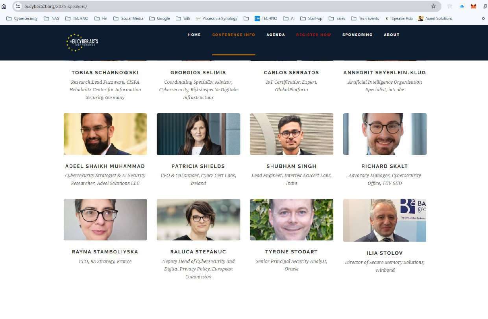Go to browser home page icon
The image size is (488, 319).
(x=4, y=6)
